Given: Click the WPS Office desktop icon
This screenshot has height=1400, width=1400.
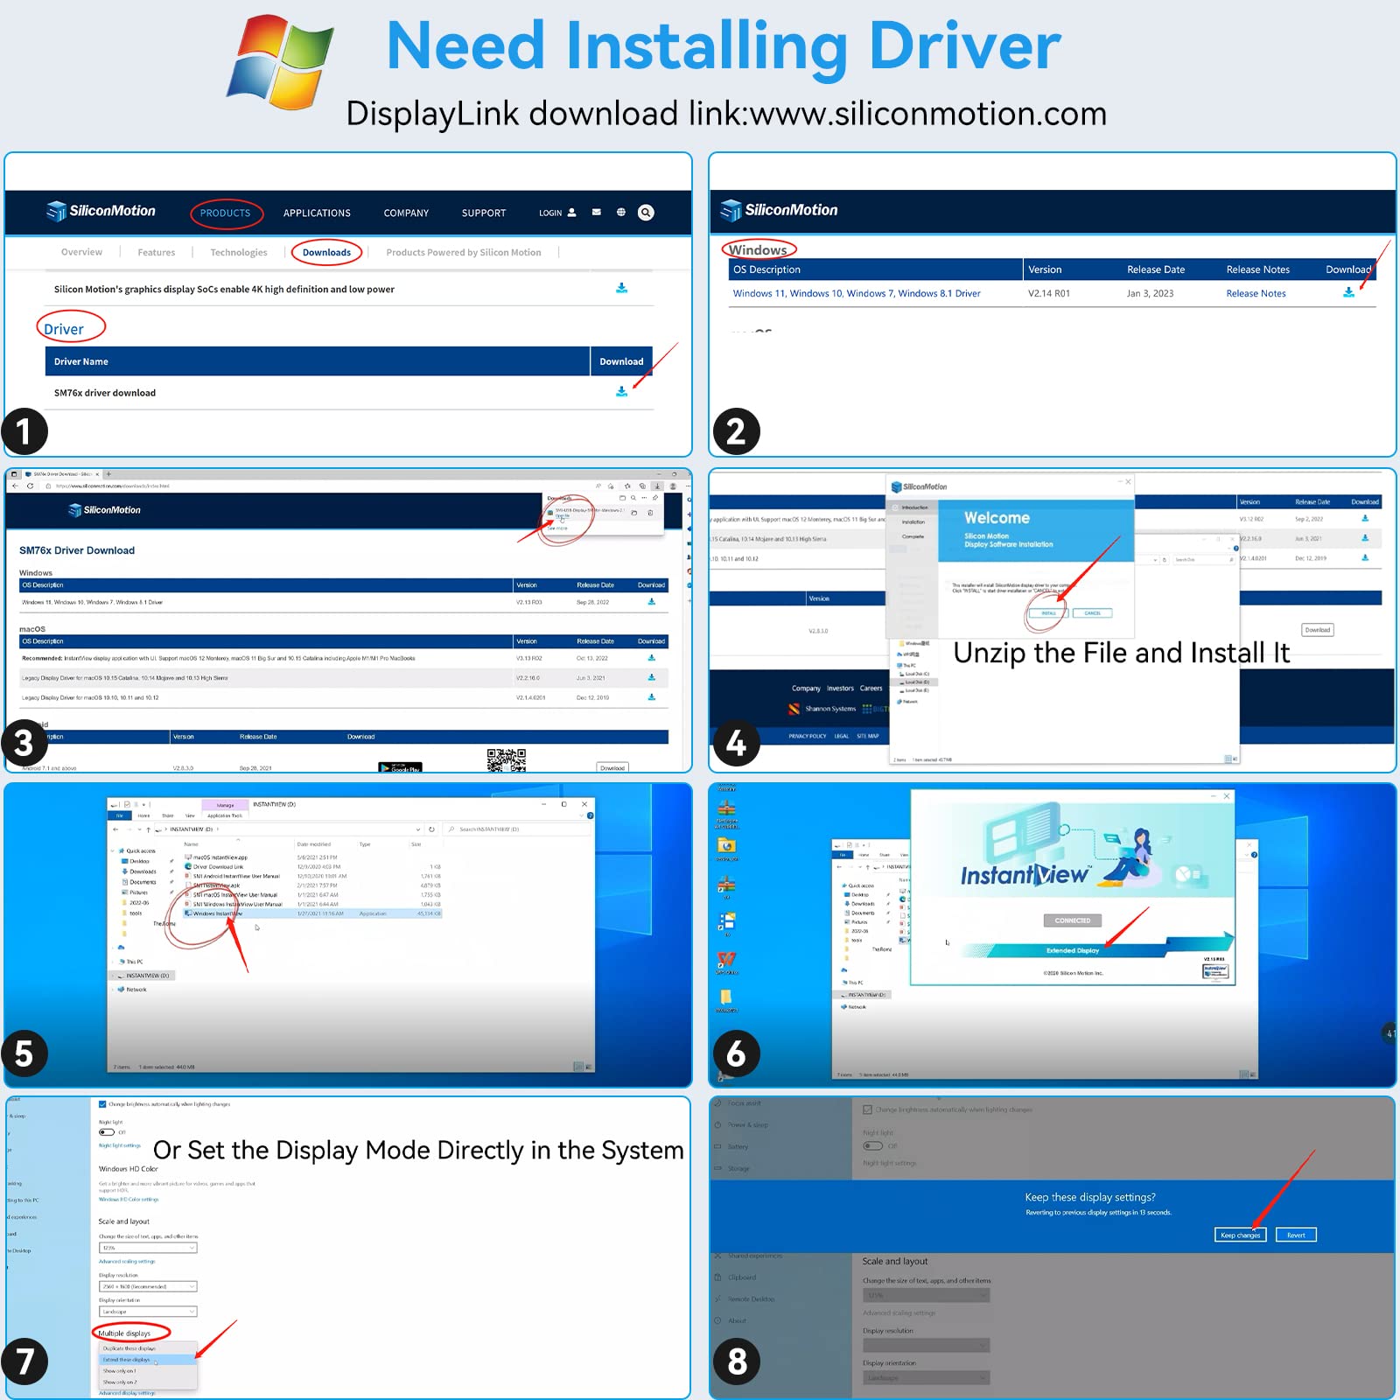Looking at the screenshot, I should pyautogui.click(x=726, y=960).
